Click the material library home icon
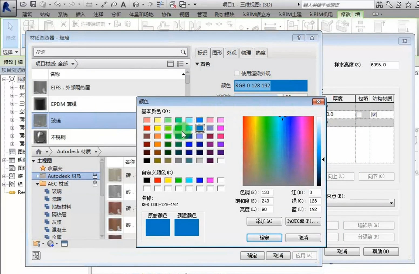Screen dimensions: 419x274 point(39,151)
